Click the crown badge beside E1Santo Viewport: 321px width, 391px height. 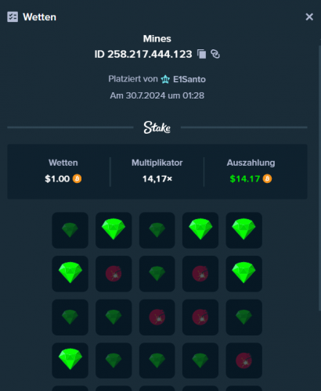[165, 79]
